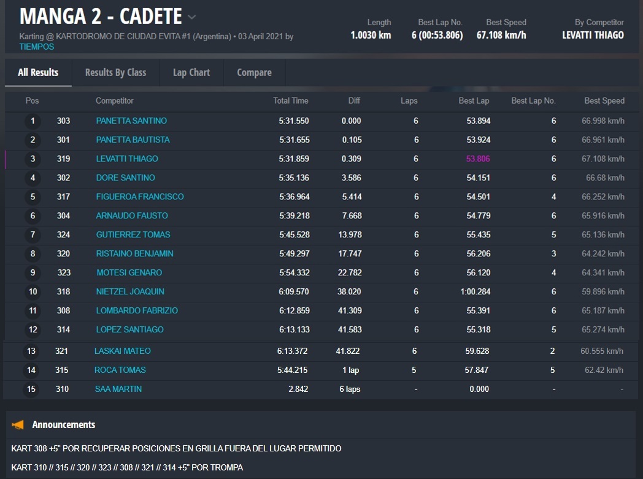Screen dimensions: 643x479
Task: Click the purple best lap time 53.806
Action: coord(478,159)
